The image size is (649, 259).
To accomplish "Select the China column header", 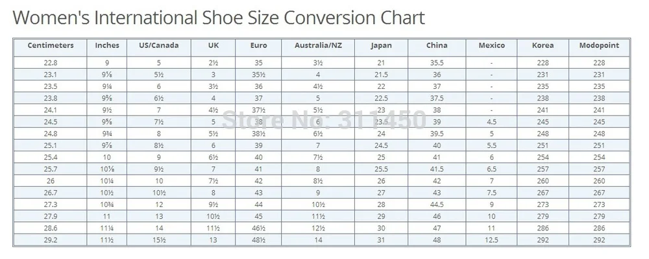I will (x=437, y=45).
